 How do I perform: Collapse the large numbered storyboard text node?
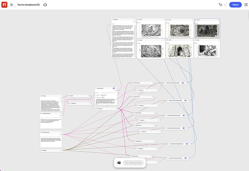[x=134, y=20]
